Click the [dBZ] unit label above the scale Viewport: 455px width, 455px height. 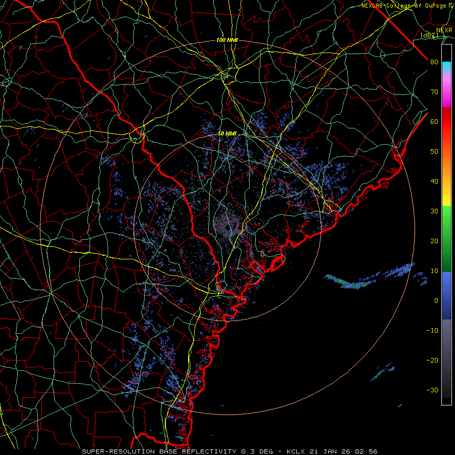(429, 35)
